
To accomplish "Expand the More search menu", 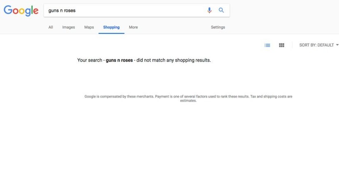I will [133, 27].
